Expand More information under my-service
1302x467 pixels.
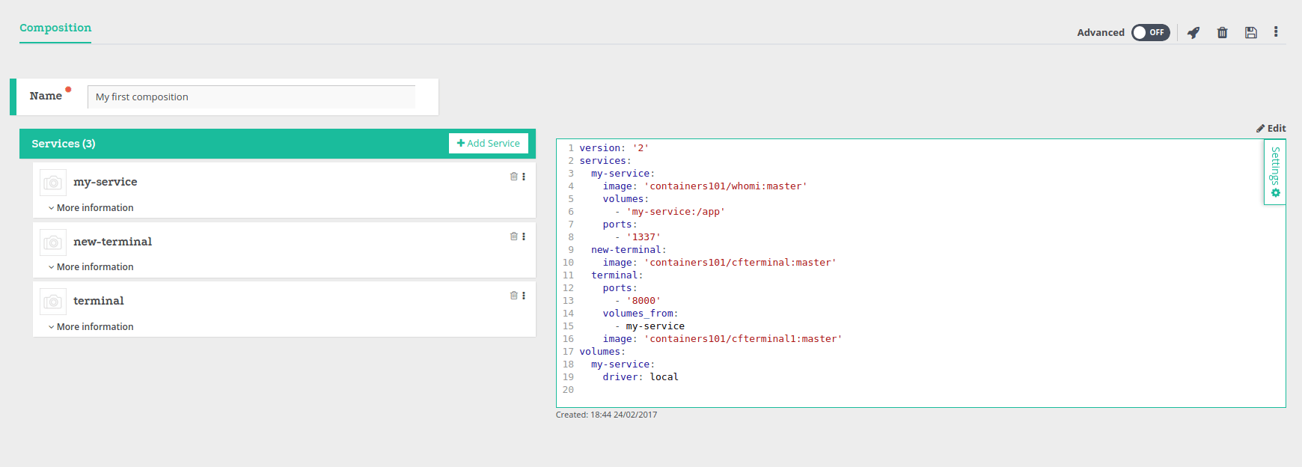[x=91, y=208]
